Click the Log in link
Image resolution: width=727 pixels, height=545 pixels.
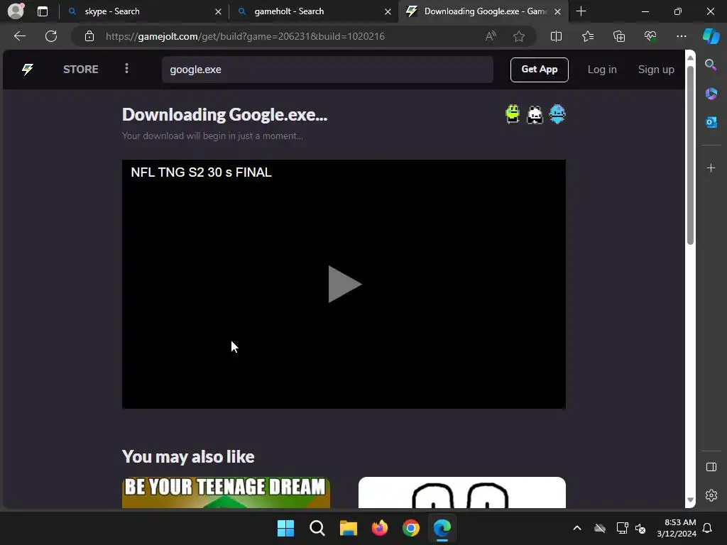point(602,70)
